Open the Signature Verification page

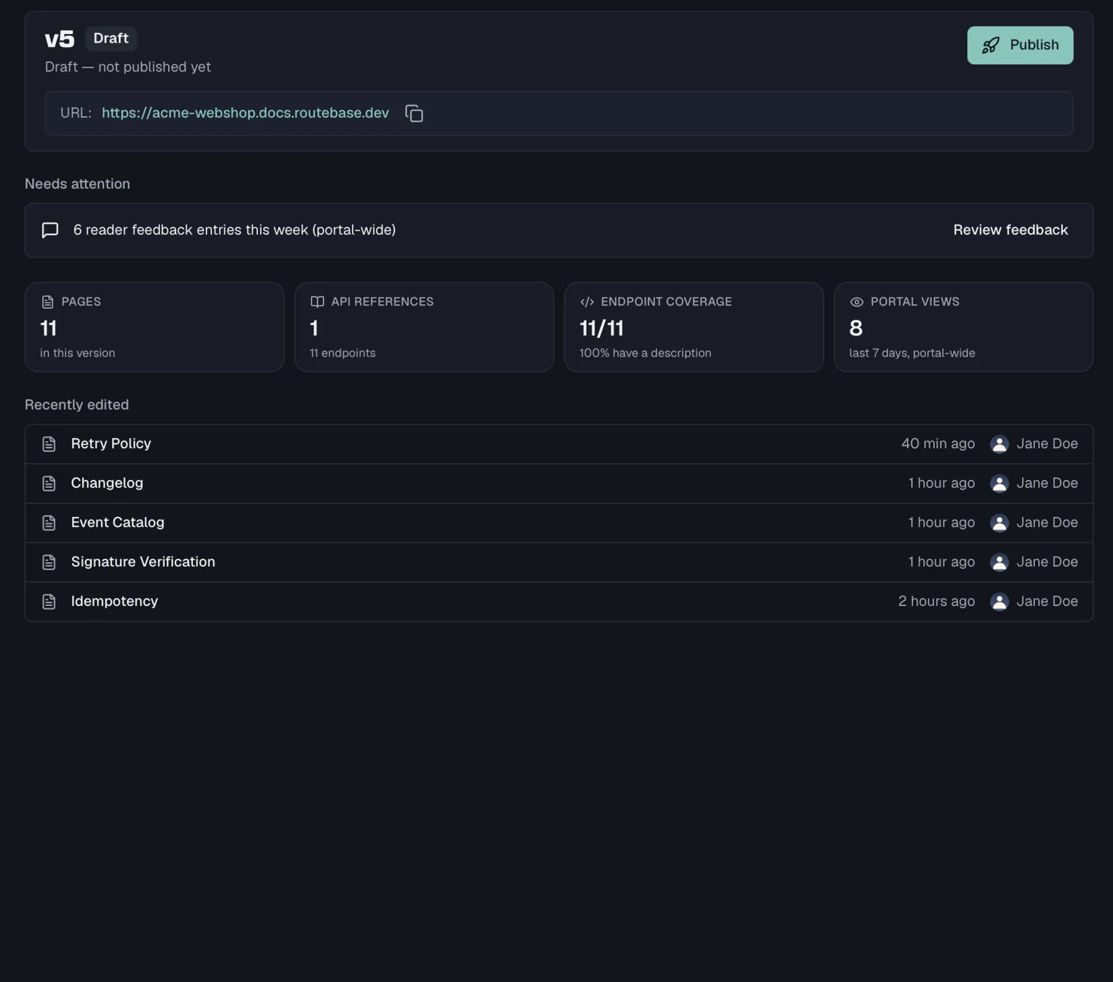[x=559, y=562]
